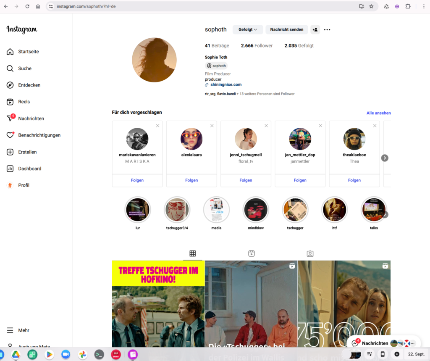Open Google Drive from the taskbar

point(16,354)
